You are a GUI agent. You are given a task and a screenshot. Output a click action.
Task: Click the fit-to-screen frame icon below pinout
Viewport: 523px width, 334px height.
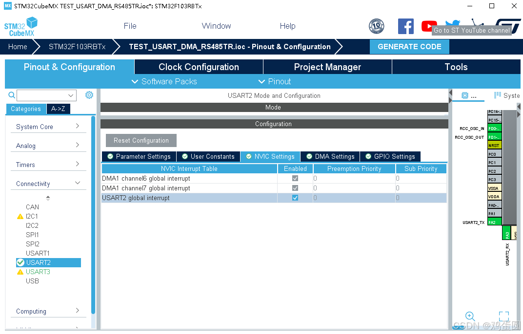(503, 316)
